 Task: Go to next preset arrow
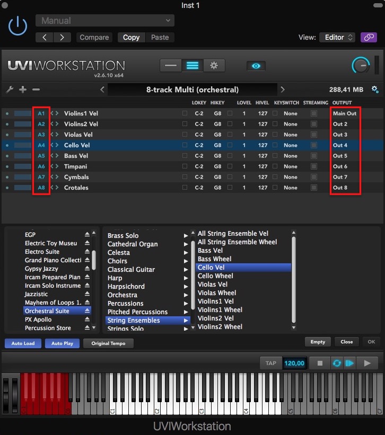pyautogui.click(x=62, y=38)
